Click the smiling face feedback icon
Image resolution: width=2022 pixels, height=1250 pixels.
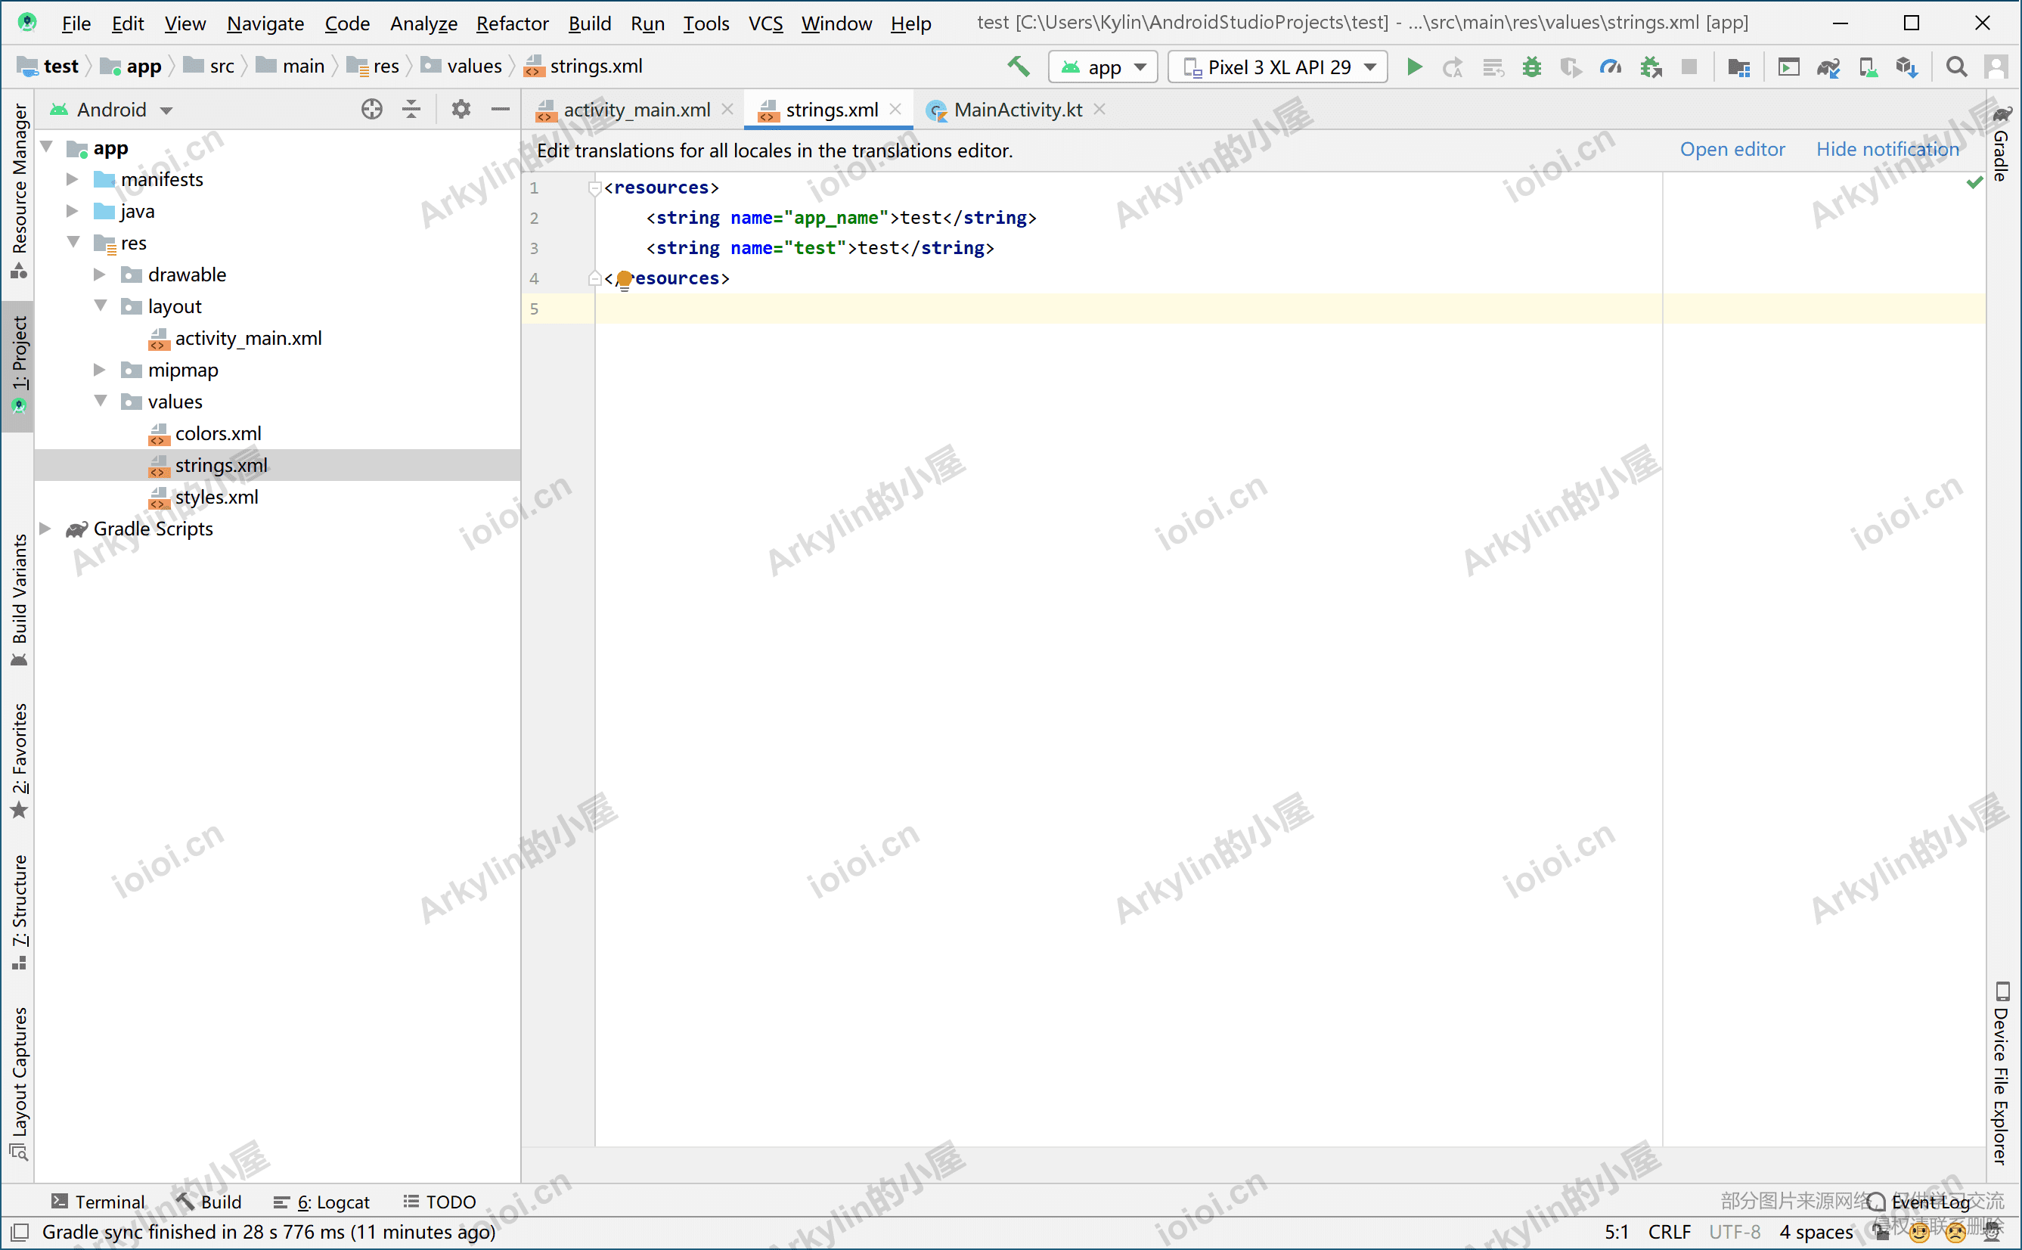(1919, 1233)
